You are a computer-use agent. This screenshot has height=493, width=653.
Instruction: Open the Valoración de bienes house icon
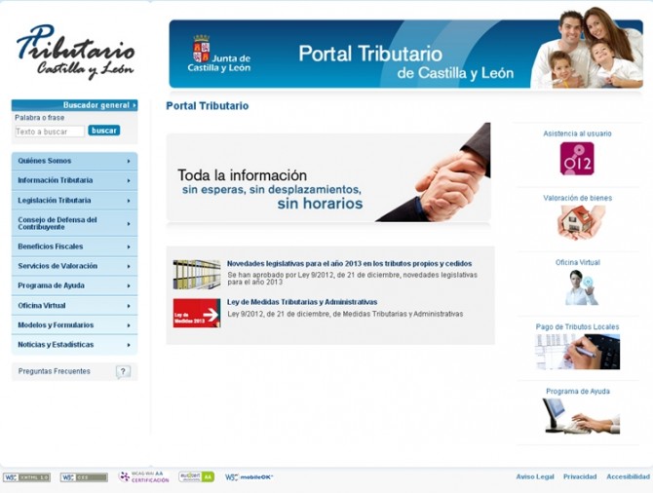581,222
